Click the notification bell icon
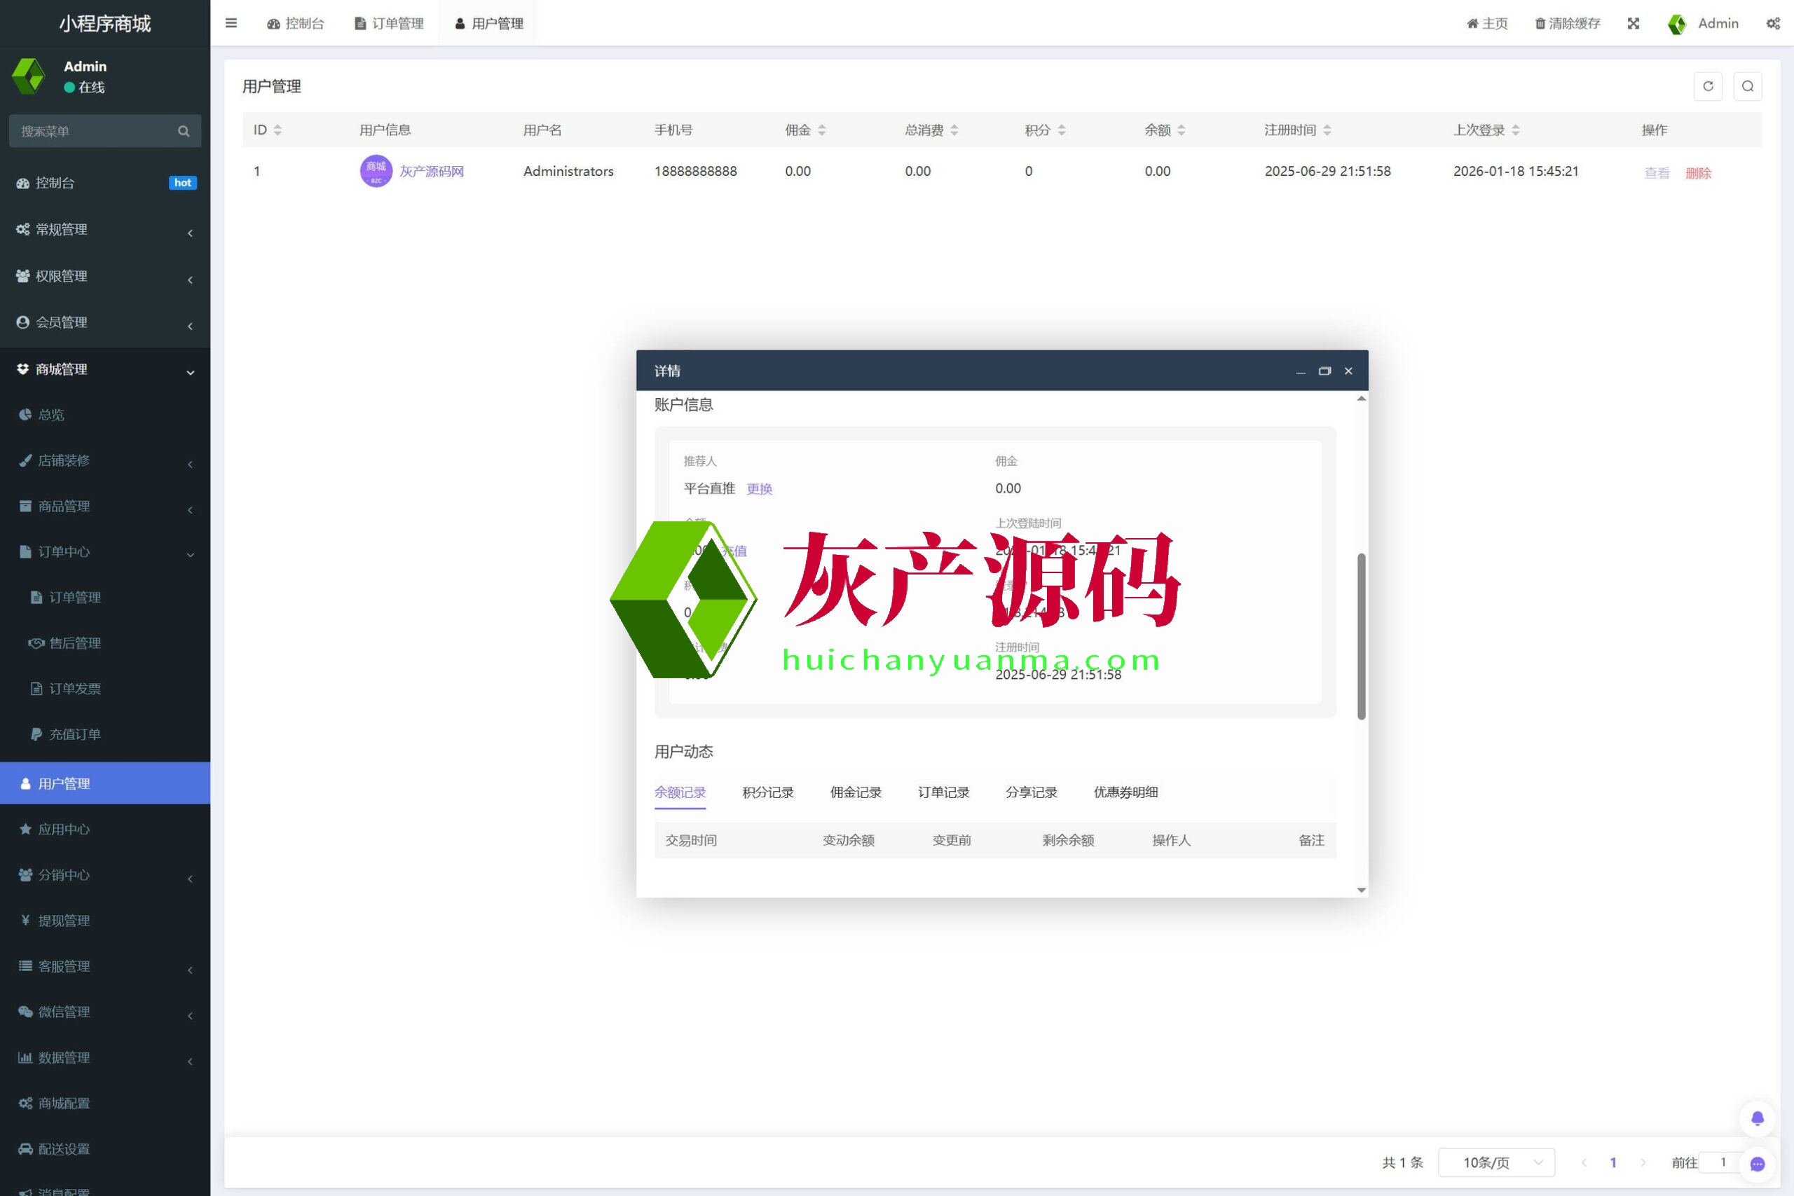Viewport: 1794px width, 1196px height. click(1758, 1118)
